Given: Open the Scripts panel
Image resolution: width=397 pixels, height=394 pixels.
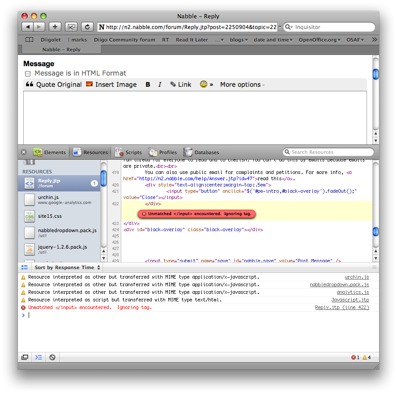Looking at the screenshot, I should click(128, 152).
